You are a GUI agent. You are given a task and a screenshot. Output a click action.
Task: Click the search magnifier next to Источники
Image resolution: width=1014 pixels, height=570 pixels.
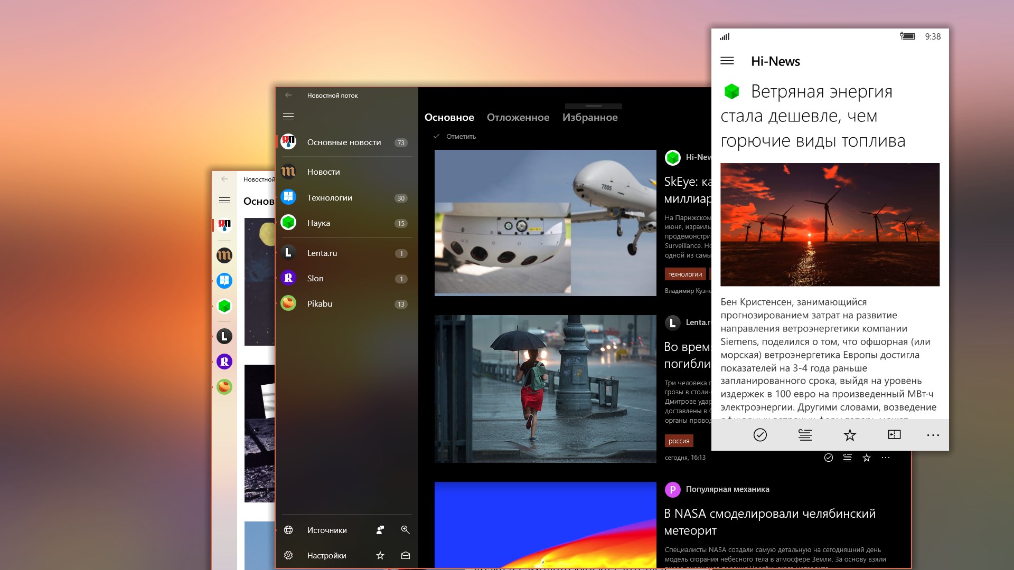(405, 530)
